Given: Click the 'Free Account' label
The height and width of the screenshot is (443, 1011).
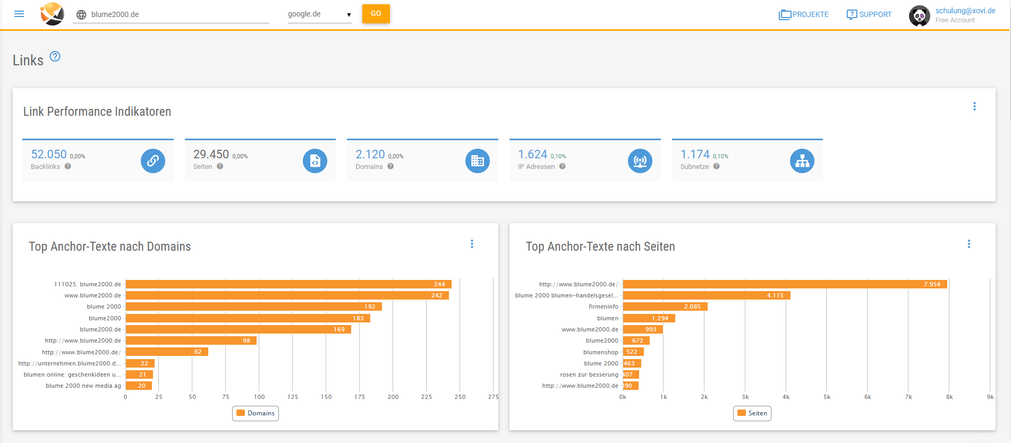Looking at the screenshot, I should [x=955, y=20].
